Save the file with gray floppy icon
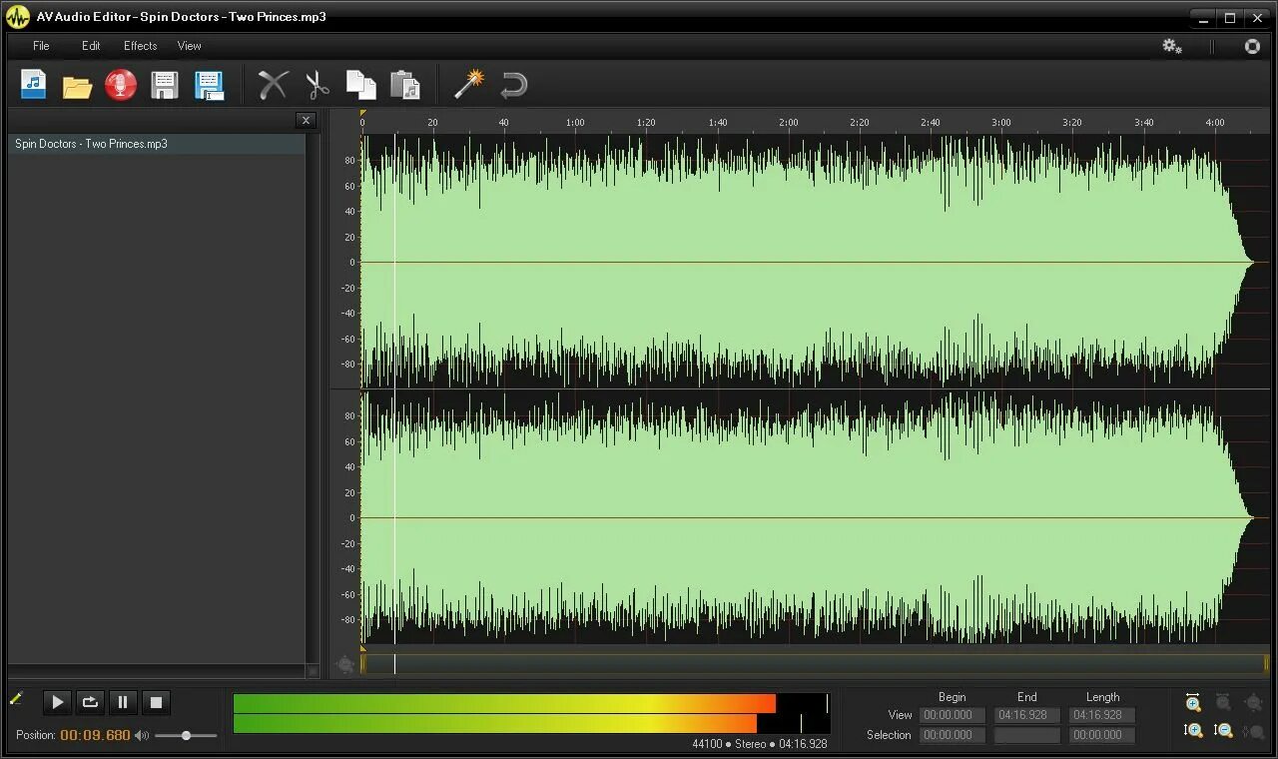The image size is (1278, 759). click(165, 85)
